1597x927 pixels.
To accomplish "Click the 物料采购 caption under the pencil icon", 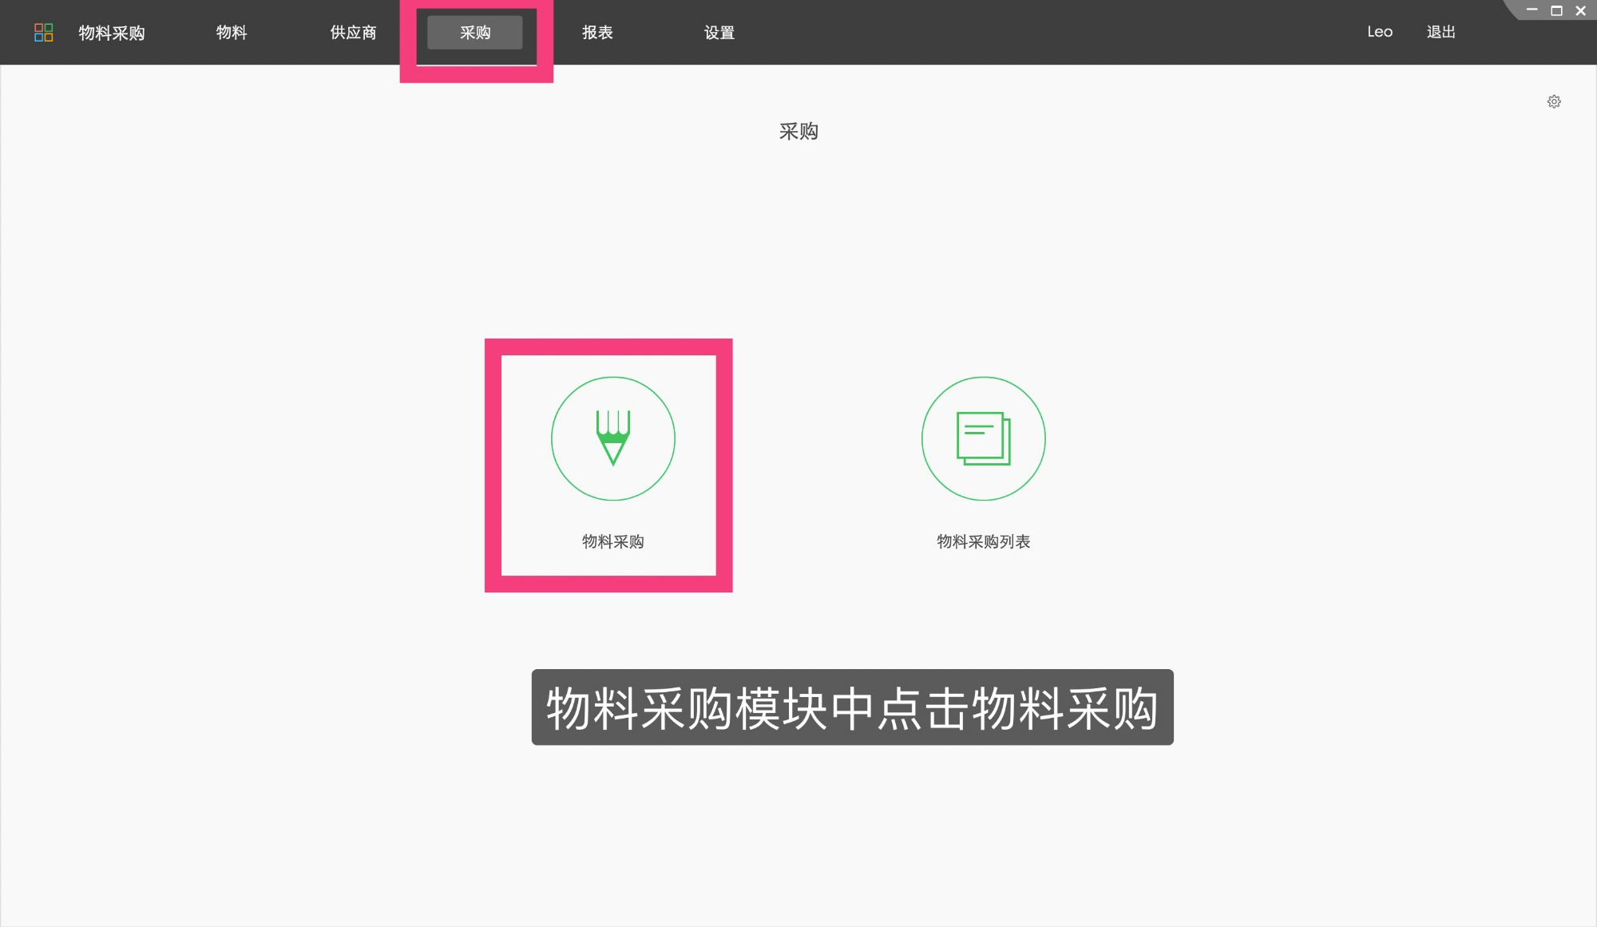I will [x=613, y=542].
